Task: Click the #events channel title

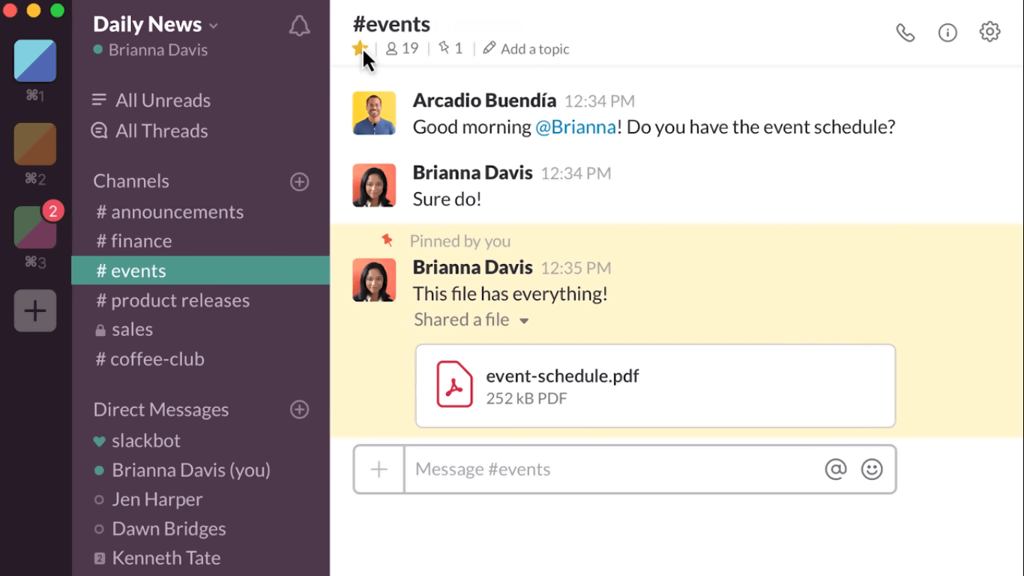Action: (x=391, y=24)
